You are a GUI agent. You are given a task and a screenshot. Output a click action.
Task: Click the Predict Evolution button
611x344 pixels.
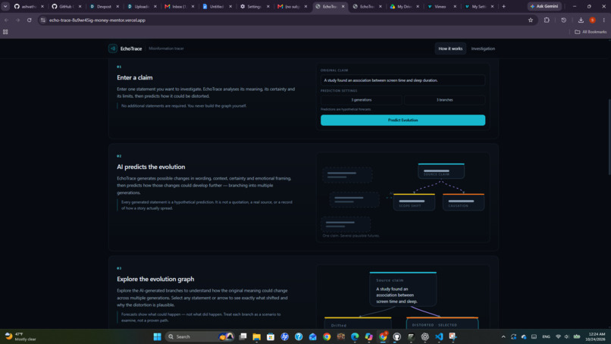403,120
